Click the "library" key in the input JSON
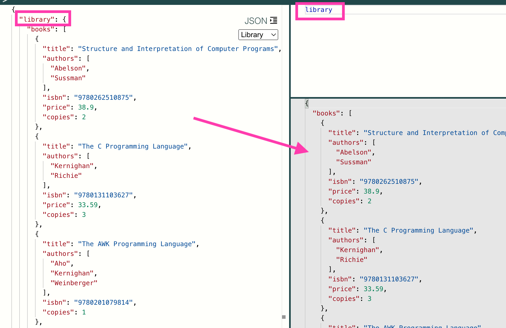506x328 pixels. (36, 20)
